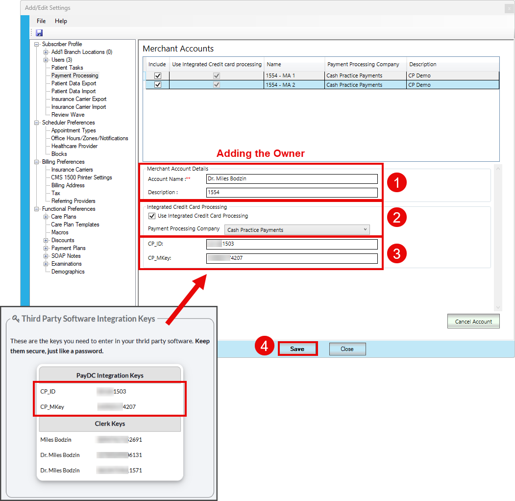
Task: Open Care Plan Templates tree item
Action: pos(75,225)
